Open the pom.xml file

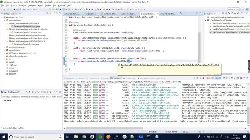pos(12,74)
